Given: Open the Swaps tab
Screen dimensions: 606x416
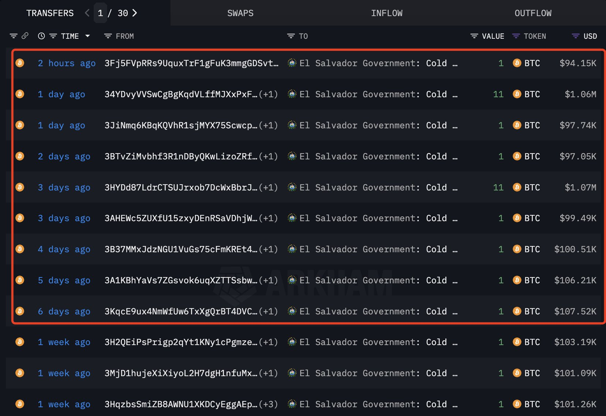Looking at the screenshot, I should tap(240, 13).
